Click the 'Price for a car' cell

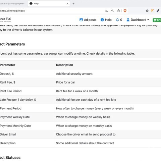click(107, 83)
